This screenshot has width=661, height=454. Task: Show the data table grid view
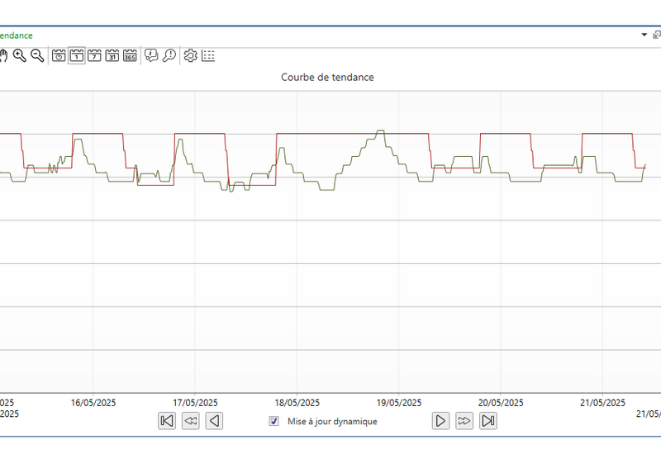coord(208,55)
